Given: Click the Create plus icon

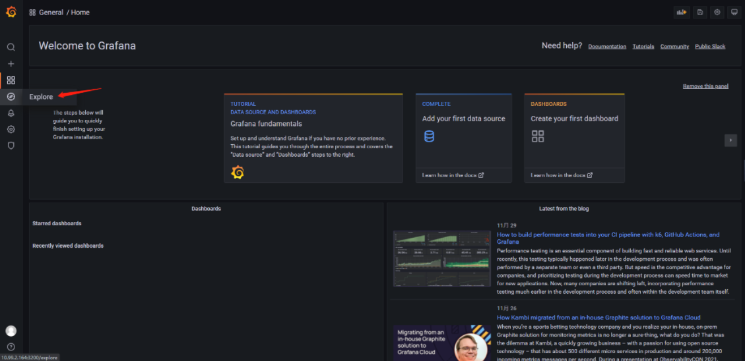Looking at the screenshot, I should pos(11,64).
